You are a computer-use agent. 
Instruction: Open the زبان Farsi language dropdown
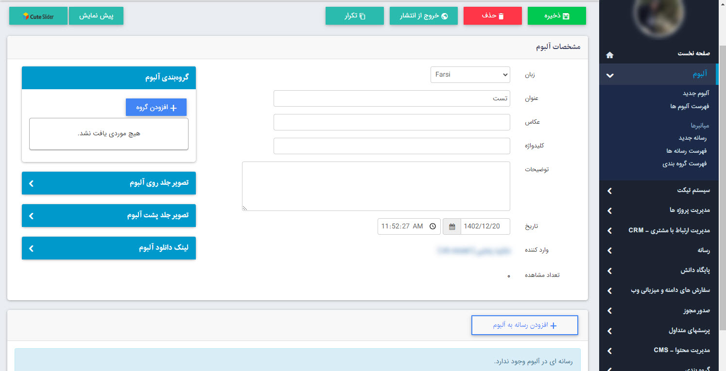pos(470,75)
